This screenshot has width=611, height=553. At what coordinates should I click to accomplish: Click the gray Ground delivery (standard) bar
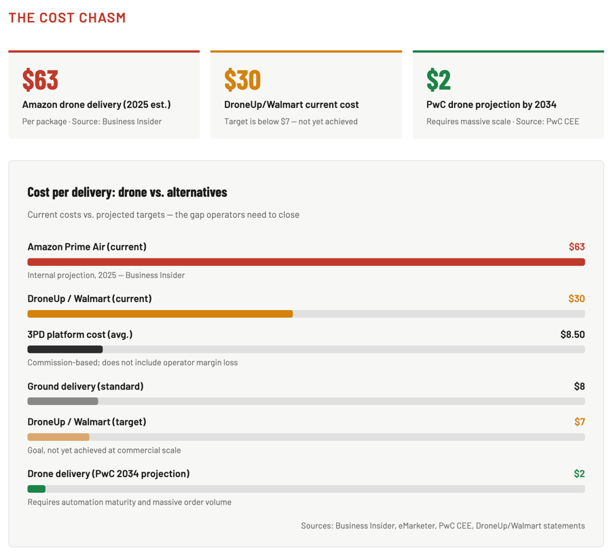(x=62, y=402)
